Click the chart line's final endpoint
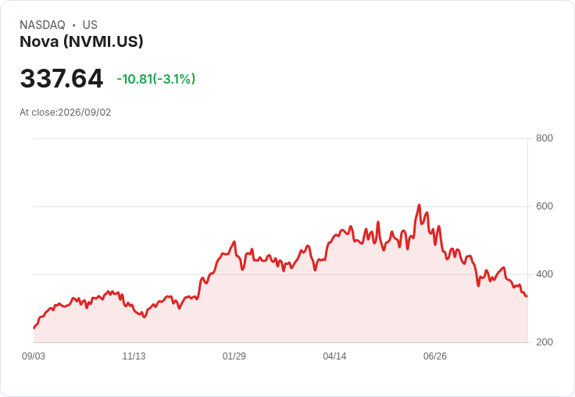 click(527, 295)
